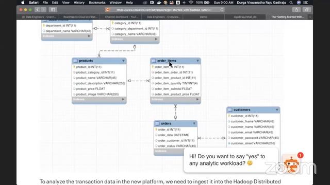This screenshot has width=330, height=185.
Task: Open the Edit menu
Action: point(55,3)
